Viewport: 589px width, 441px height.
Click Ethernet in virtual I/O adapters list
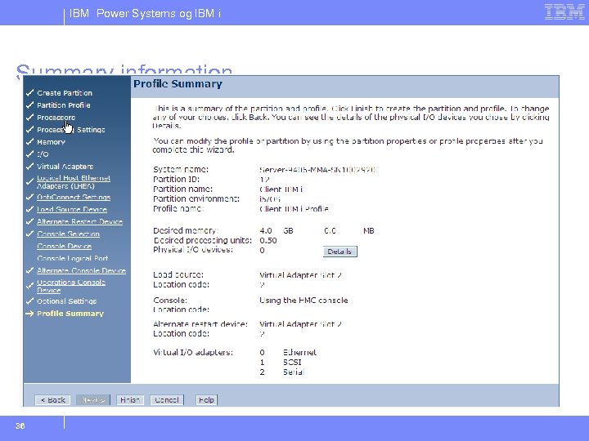[299, 352]
